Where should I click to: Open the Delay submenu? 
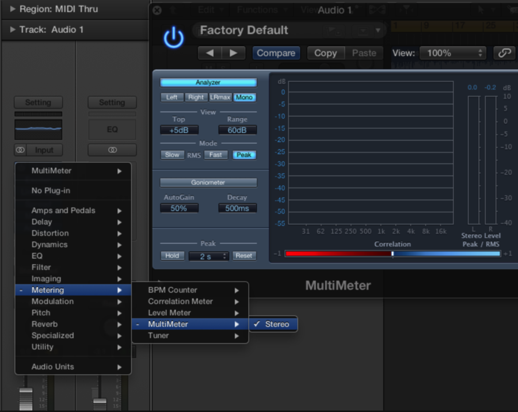click(73, 222)
